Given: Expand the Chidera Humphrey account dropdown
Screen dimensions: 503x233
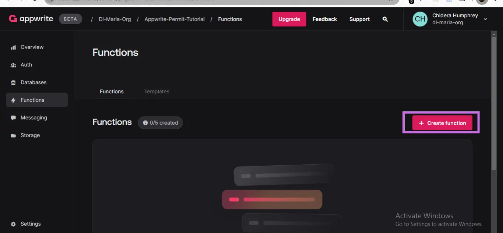Looking at the screenshot, I should (485, 19).
